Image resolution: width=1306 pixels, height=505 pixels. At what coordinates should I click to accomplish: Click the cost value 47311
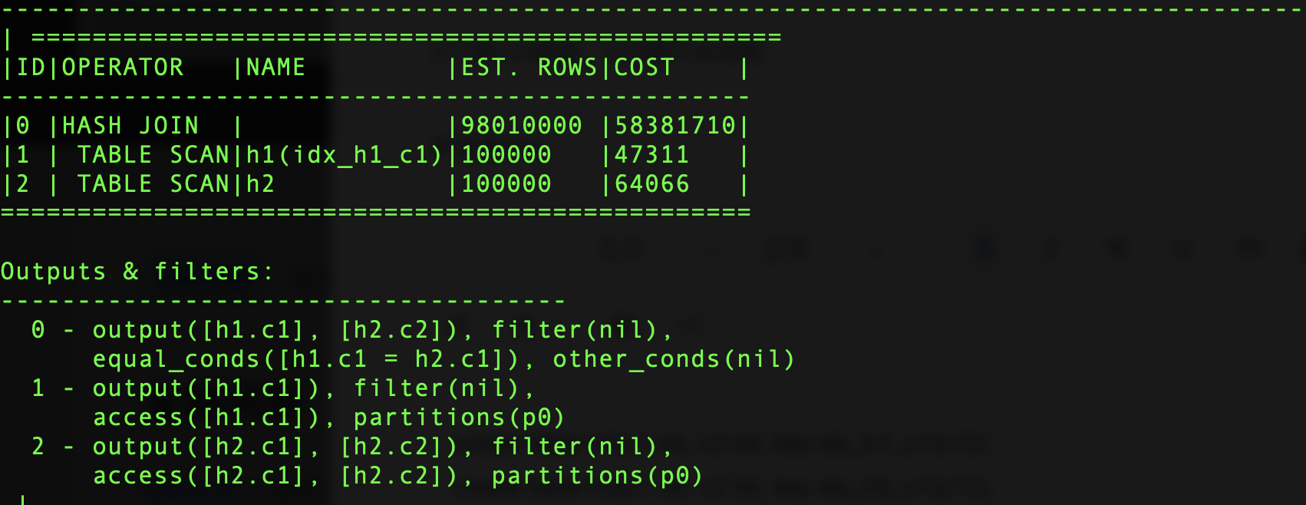(651, 155)
